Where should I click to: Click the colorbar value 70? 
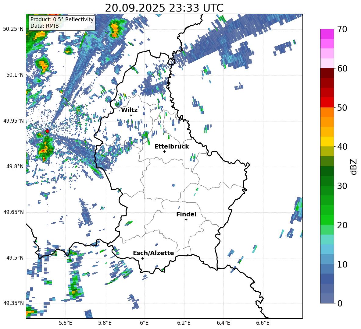coord(342,30)
